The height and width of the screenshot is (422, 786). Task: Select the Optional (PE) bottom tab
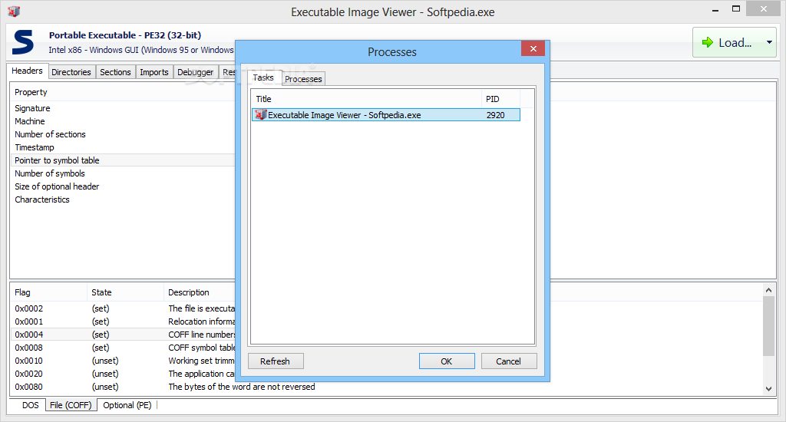(127, 405)
